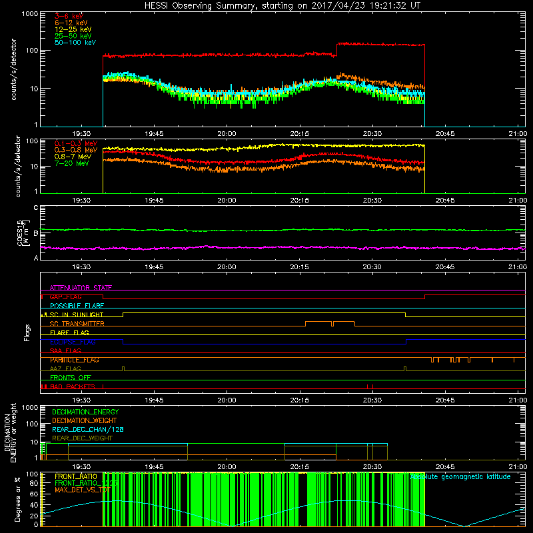This screenshot has width=533, height=533.
Task: Click the C level tick in GOES panel
Action: tap(36, 207)
